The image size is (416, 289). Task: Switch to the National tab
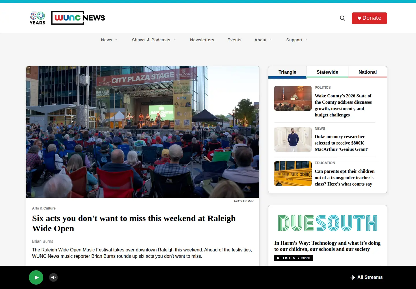coord(367,72)
